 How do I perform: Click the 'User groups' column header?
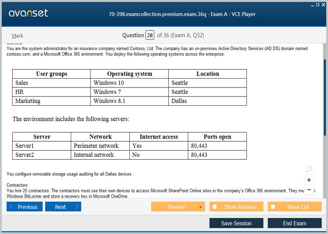pyautogui.click(x=52, y=74)
